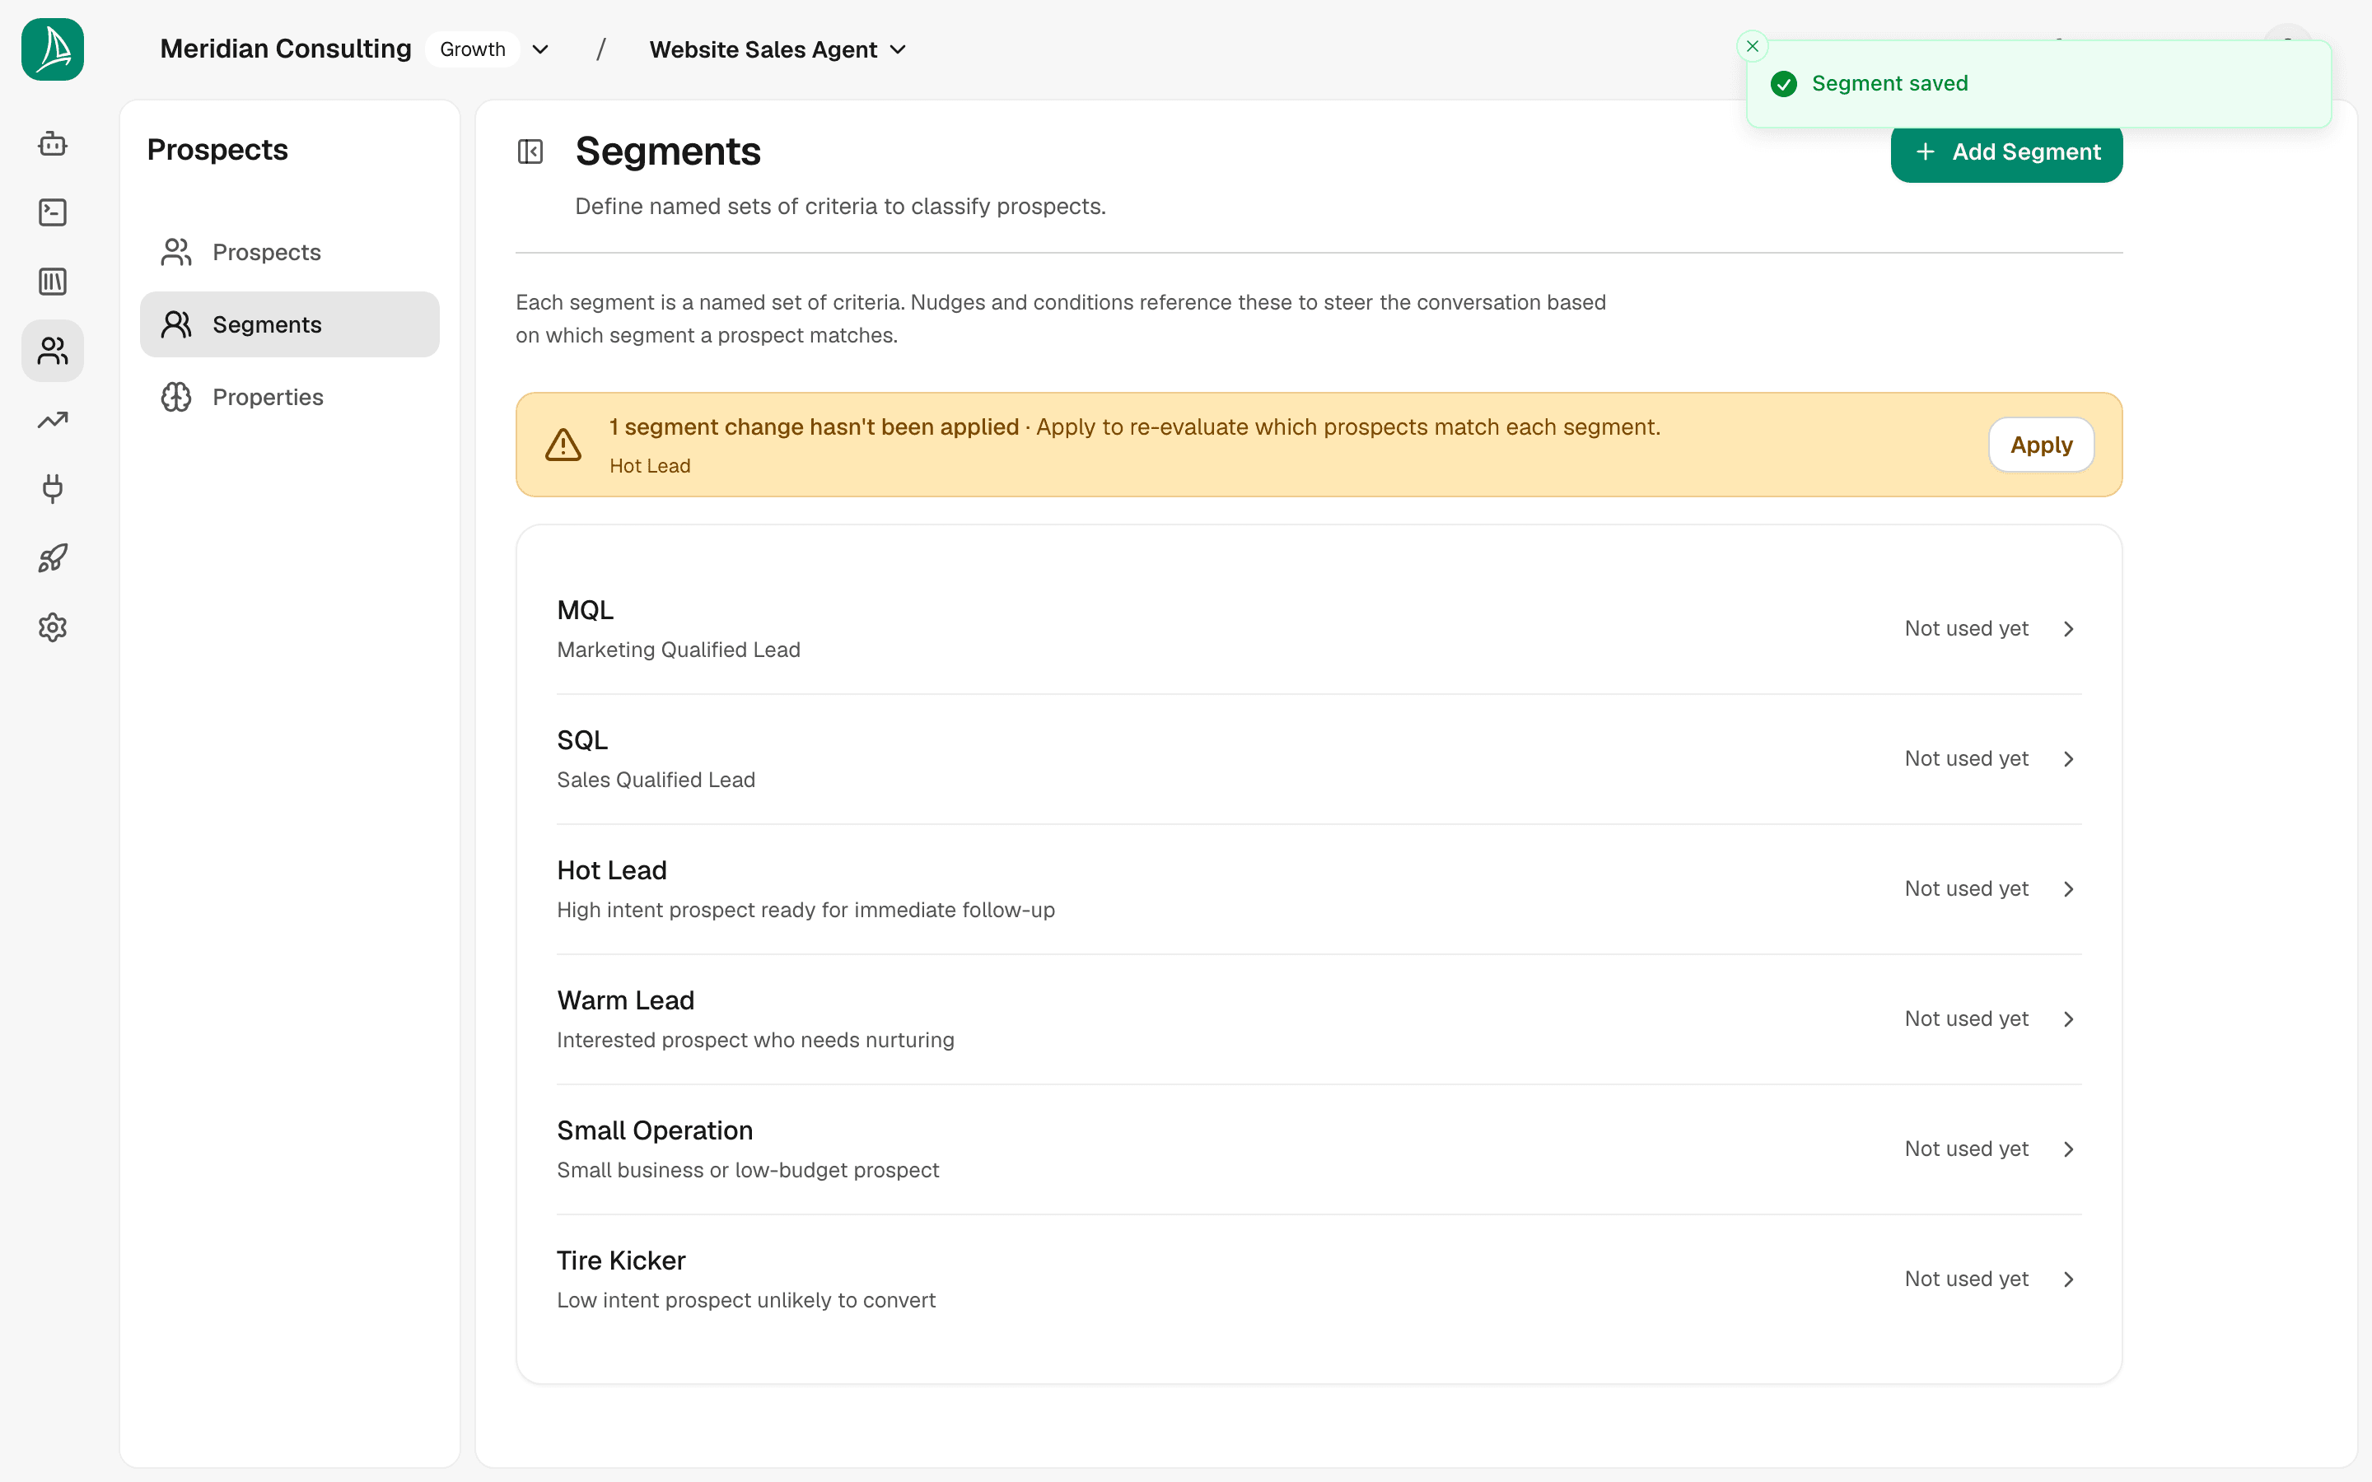Open the SQL segment chevron
2372x1482 pixels.
coord(2068,760)
